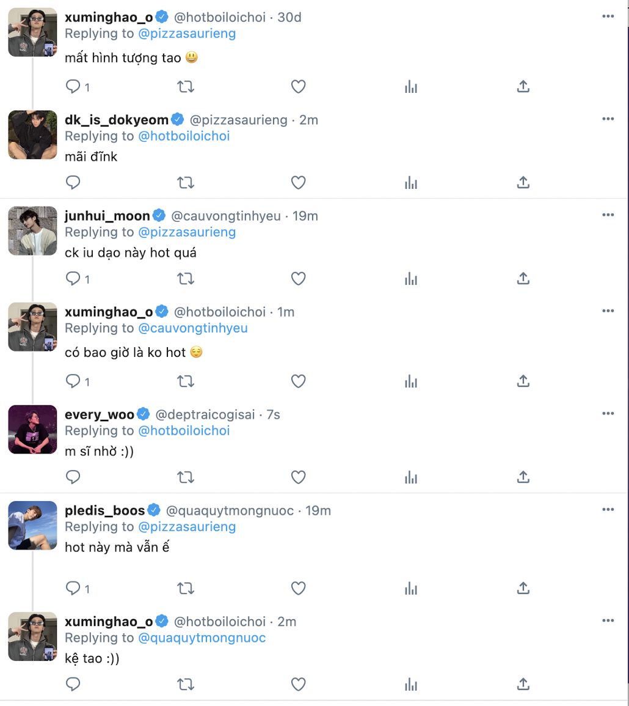Open more options menu on every_woo's tweet
Image resolution: width=629 pixels, height=706 pixels.
[608, 413]
